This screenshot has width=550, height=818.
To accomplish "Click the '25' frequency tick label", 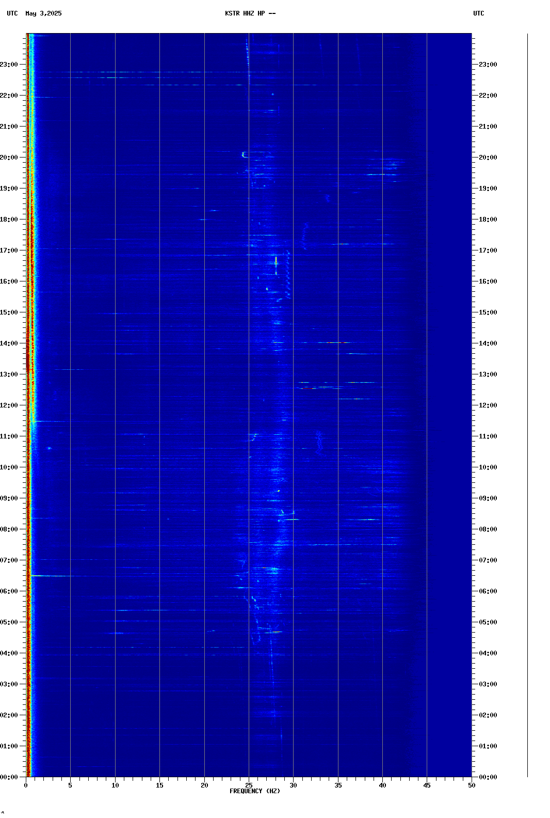I will coord(249,785).
